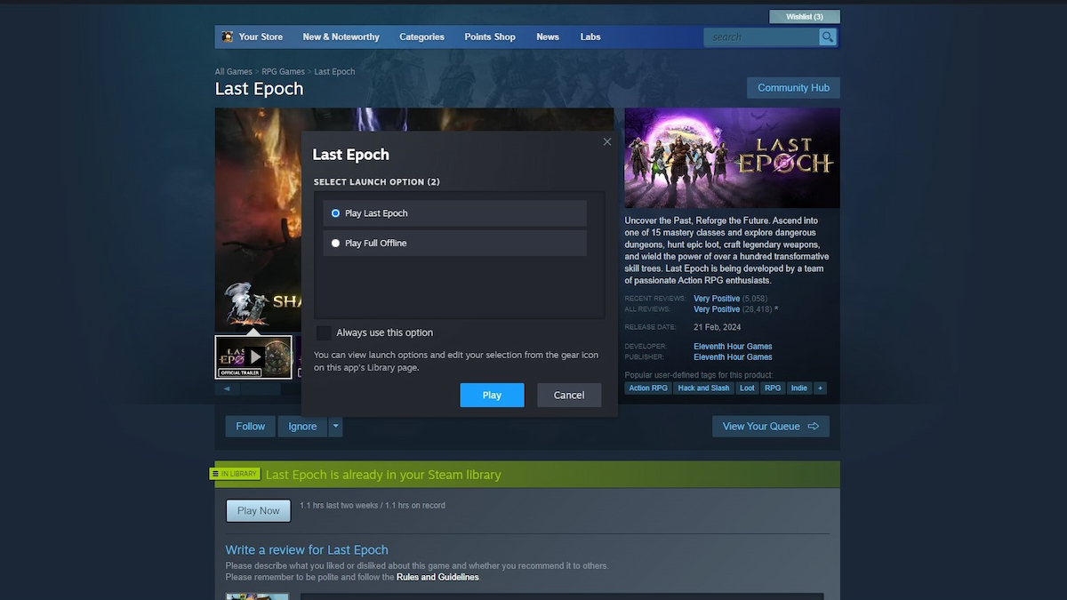
Task: Go to the Points Shop tab
Action: (x=490, y=37)
